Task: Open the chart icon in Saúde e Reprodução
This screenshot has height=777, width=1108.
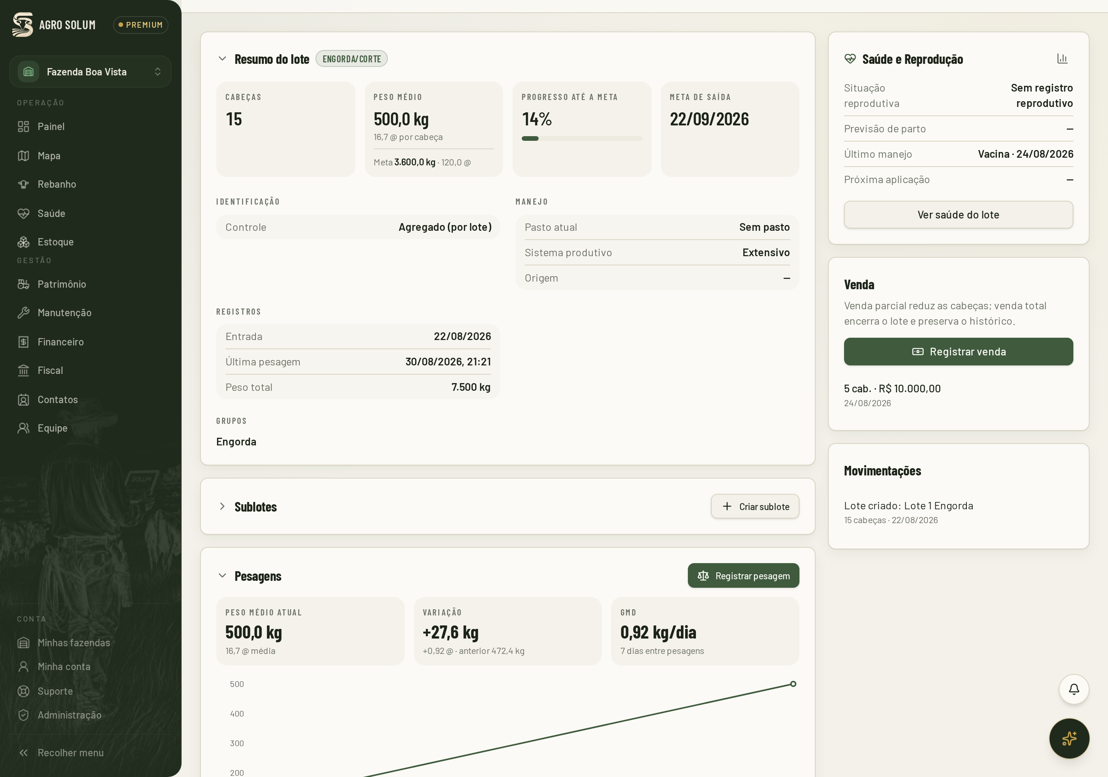Action: [x=1062, y=59]
